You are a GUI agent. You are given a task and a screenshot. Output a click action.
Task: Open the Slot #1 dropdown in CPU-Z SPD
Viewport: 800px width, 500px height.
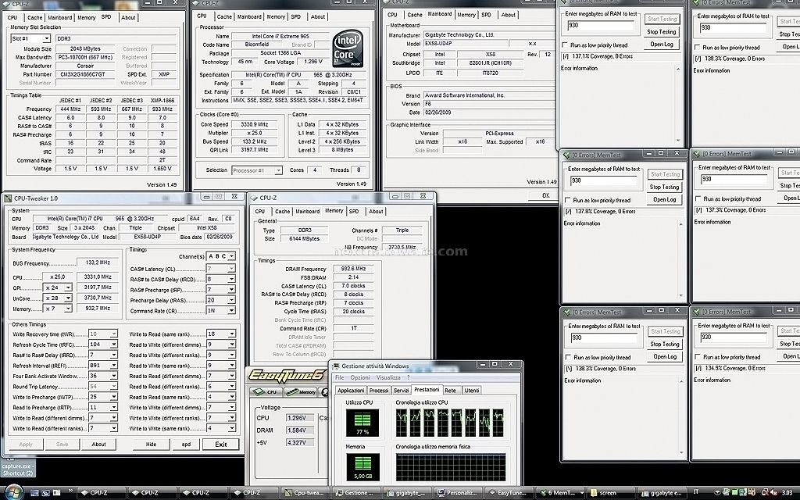coord(46,38)
